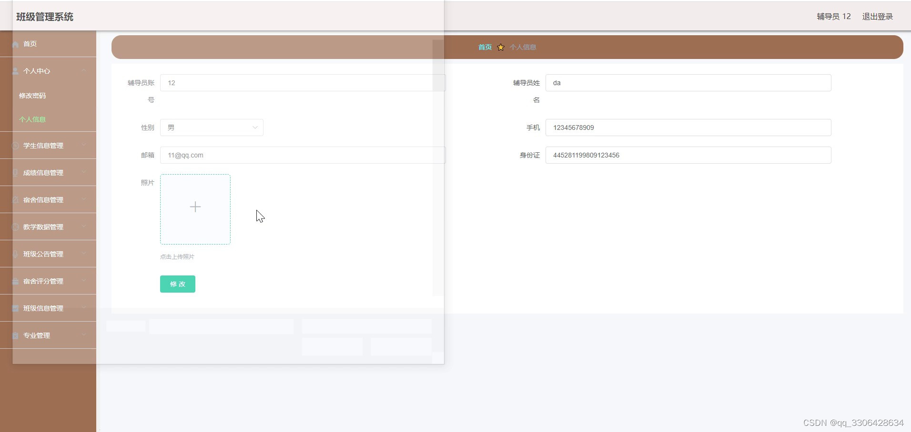
Task: Click the 修改 submit button
Action: point(178,284)
